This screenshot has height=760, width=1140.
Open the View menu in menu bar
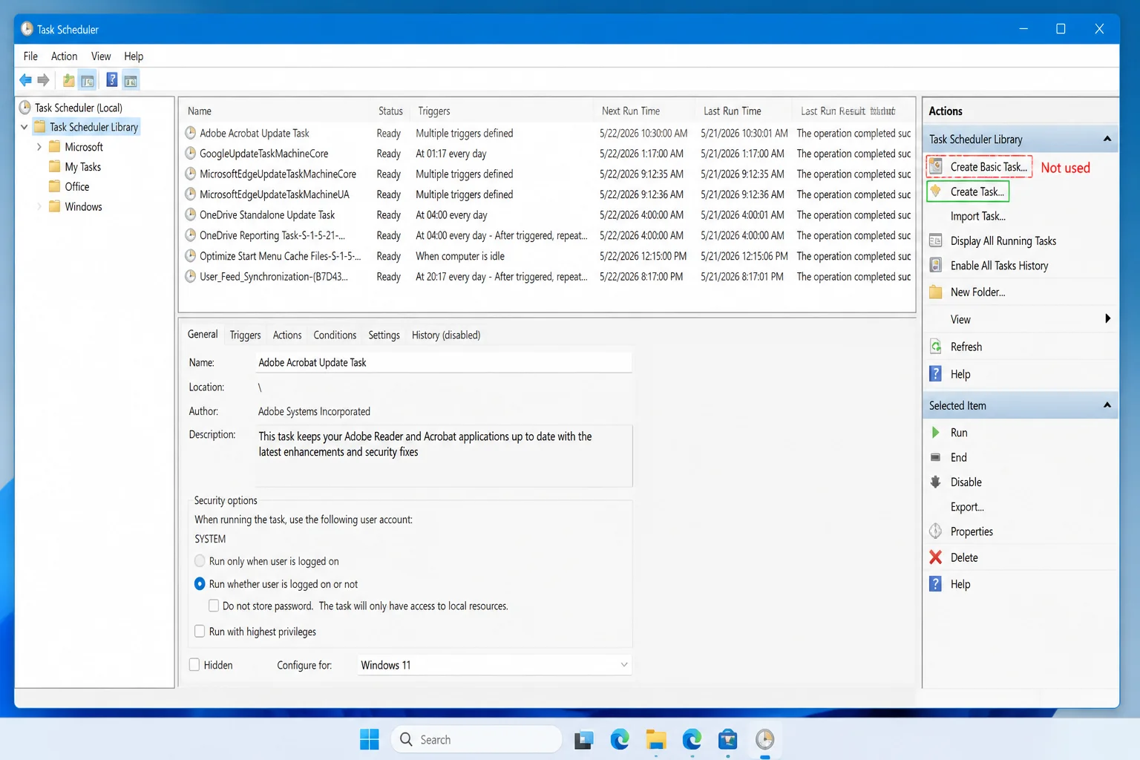[101, 56]
